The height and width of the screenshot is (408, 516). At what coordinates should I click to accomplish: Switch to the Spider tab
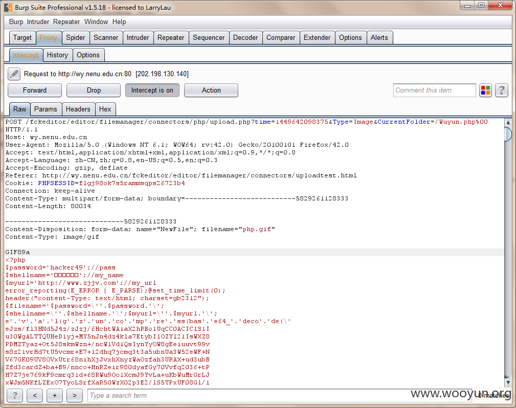[x=75, y=37]
